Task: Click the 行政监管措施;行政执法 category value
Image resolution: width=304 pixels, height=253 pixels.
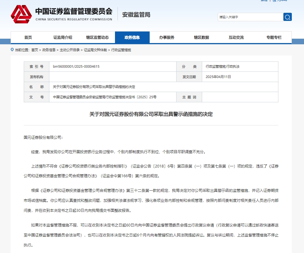Action: pyautogui.click(x=222, y=66)
